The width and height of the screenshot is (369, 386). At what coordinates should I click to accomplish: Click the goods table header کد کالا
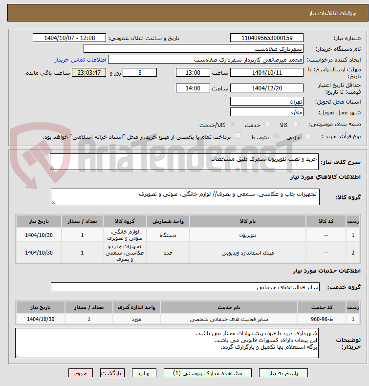click(x=326, y=221)
